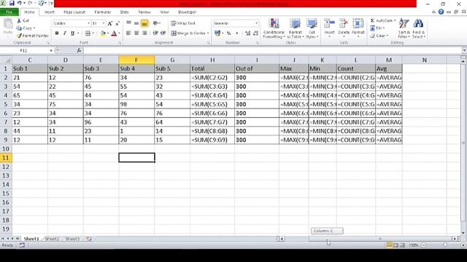Switch to the Formulas tab
Image resolution: width=467 pixels, height=262 pixels.
pyautogui.click(x=102, y=12)
